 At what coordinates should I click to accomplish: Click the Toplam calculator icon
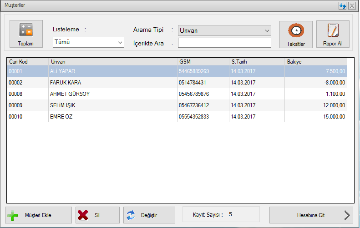(25, 30)
